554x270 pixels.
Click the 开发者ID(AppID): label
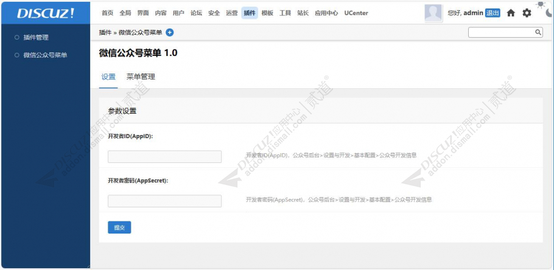[130, 136]
